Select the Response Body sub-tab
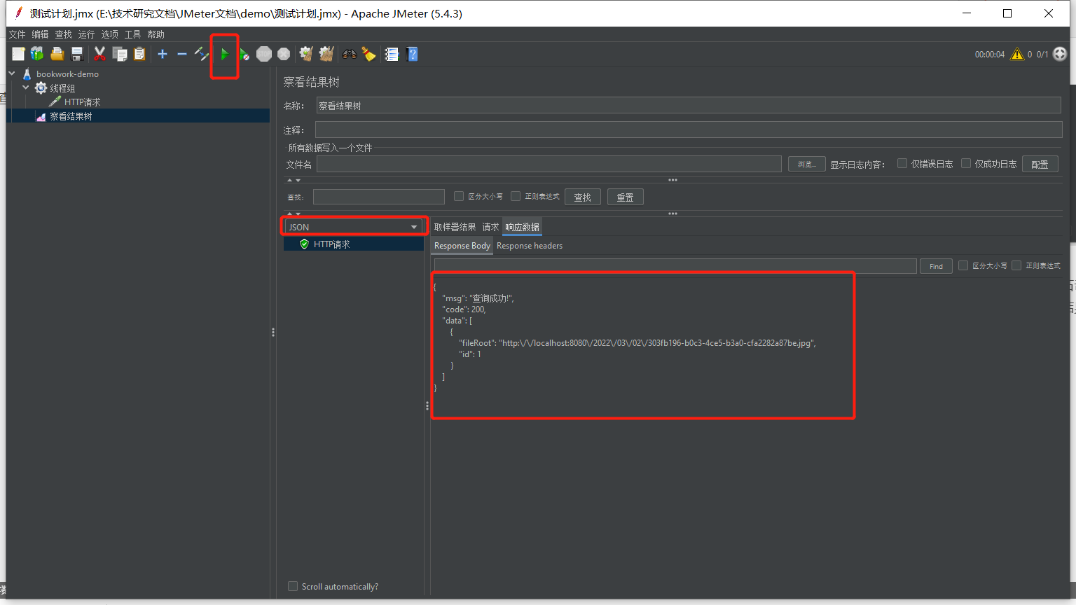This screenshot has height=605, width=1076. click(x=462, y=246)
